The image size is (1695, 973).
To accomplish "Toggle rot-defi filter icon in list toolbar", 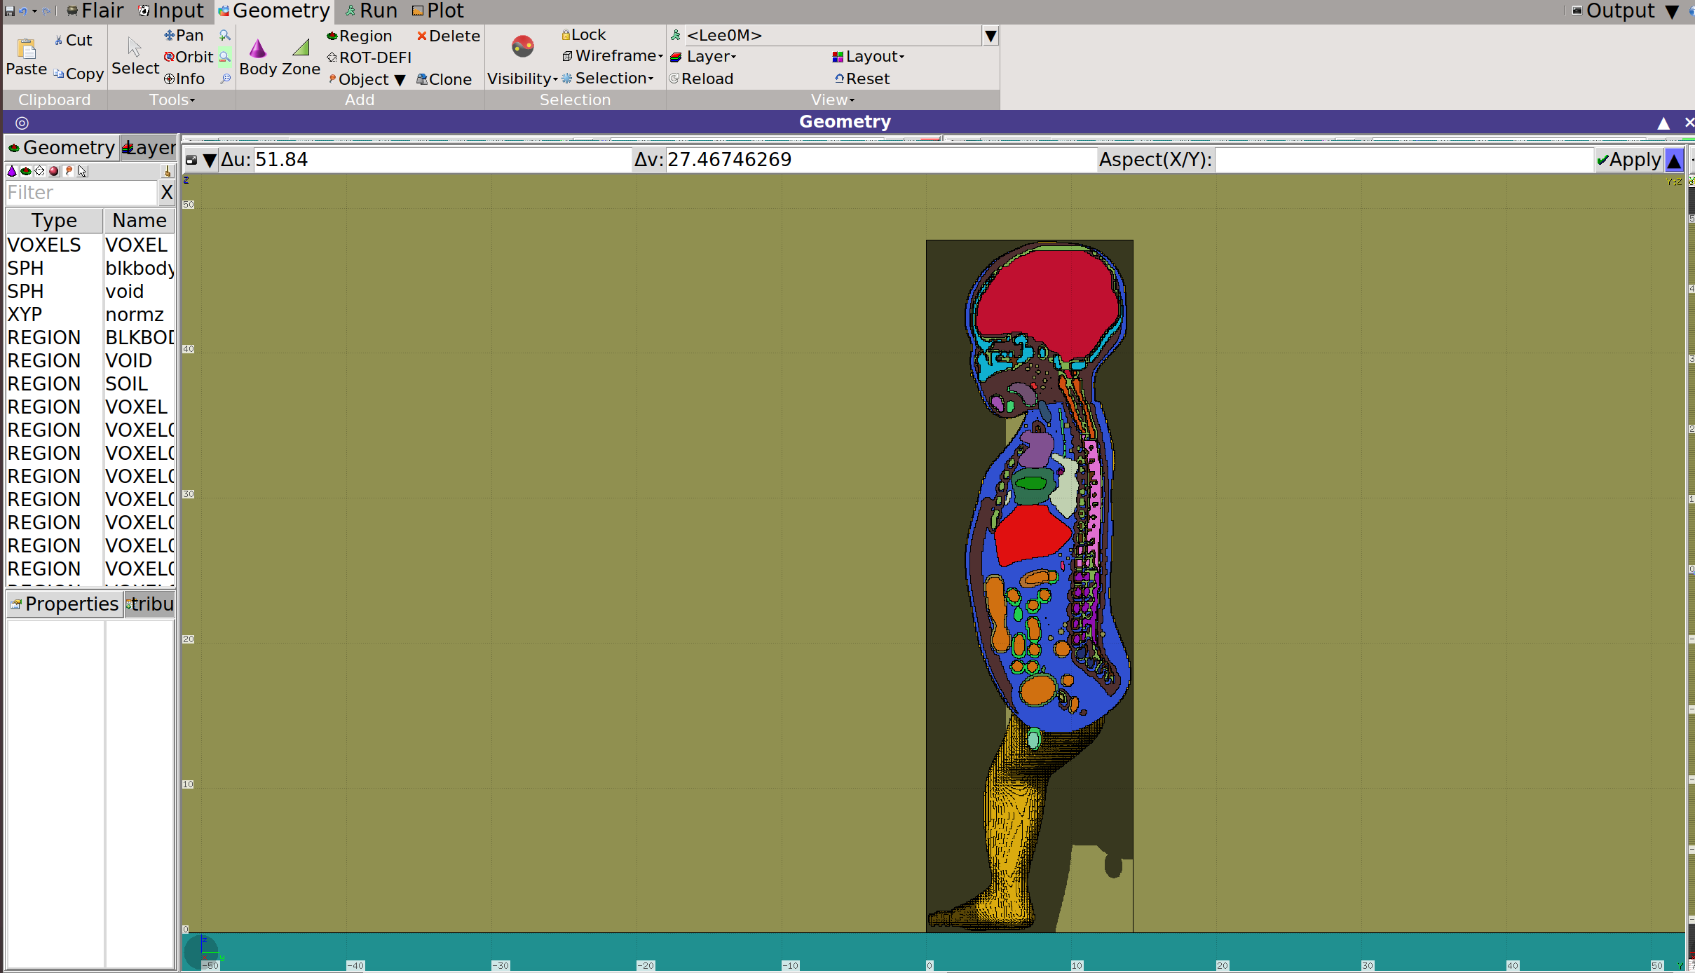I will tap(40, 171).
